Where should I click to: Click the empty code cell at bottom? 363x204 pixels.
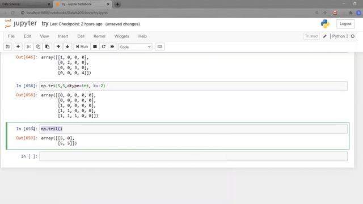(x=193, y=156)
